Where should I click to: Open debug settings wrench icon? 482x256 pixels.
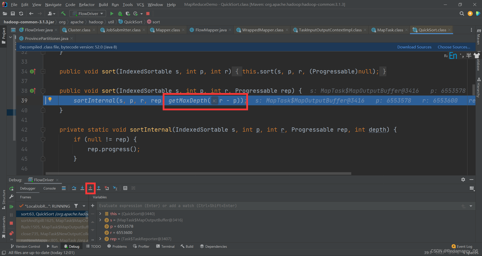pos(11,197)
